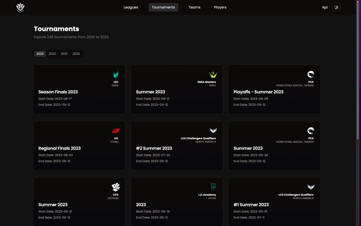This screenshot has height=226, width=361.
Task: Click 'Start Date: 2023-08-17' text
Action: [x=55, y=99]
